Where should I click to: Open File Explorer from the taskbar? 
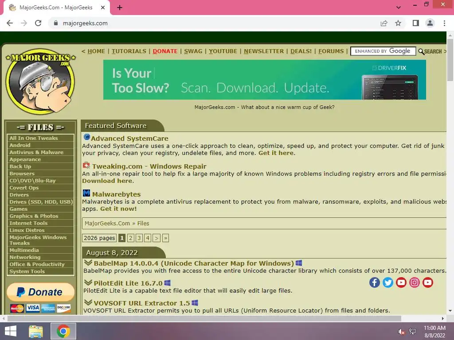[36, 331]
